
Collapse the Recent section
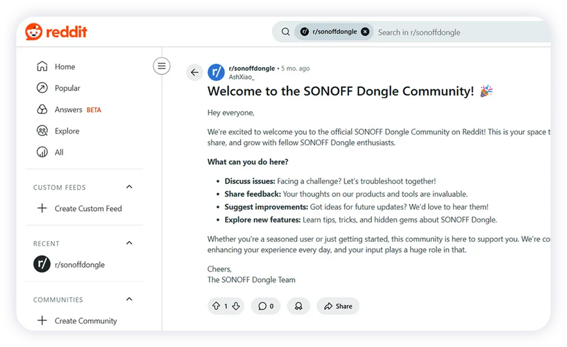coord(129,243)
